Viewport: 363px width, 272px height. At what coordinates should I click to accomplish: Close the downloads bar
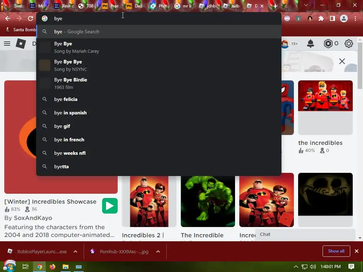(x=357, y=251)
